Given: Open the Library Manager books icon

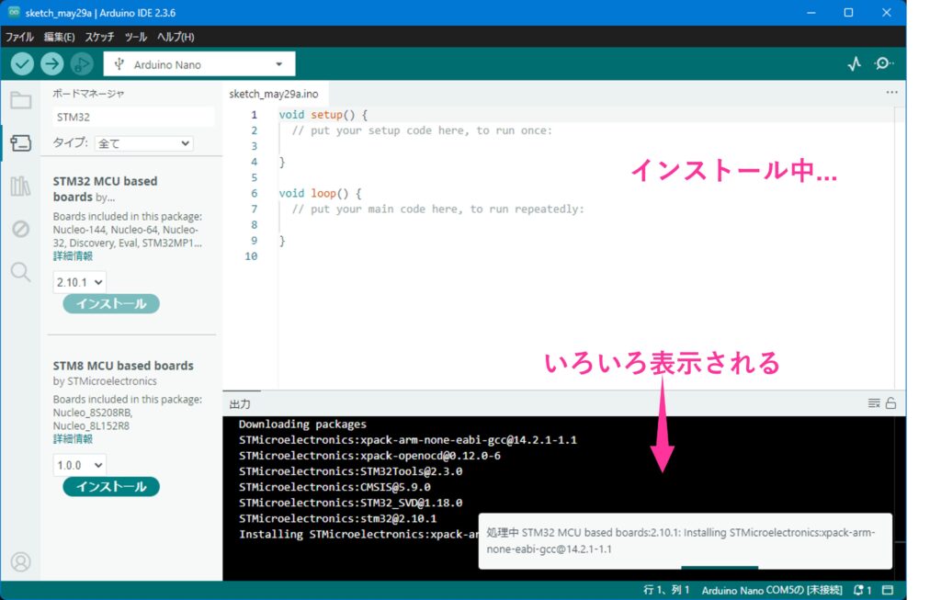Looking at the screenshot, I should click(x=20, y=186).
